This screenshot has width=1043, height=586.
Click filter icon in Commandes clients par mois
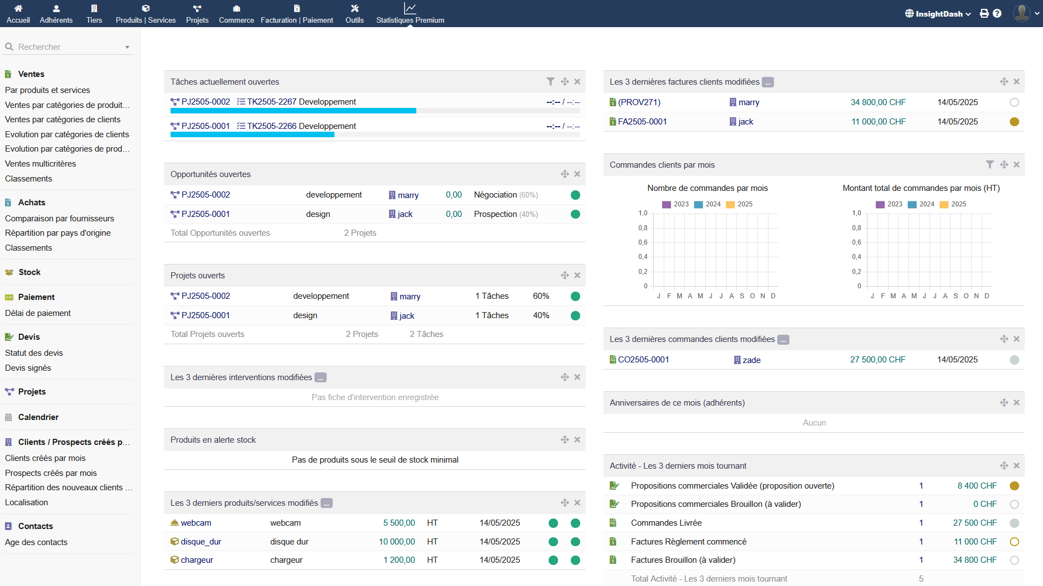990,164
